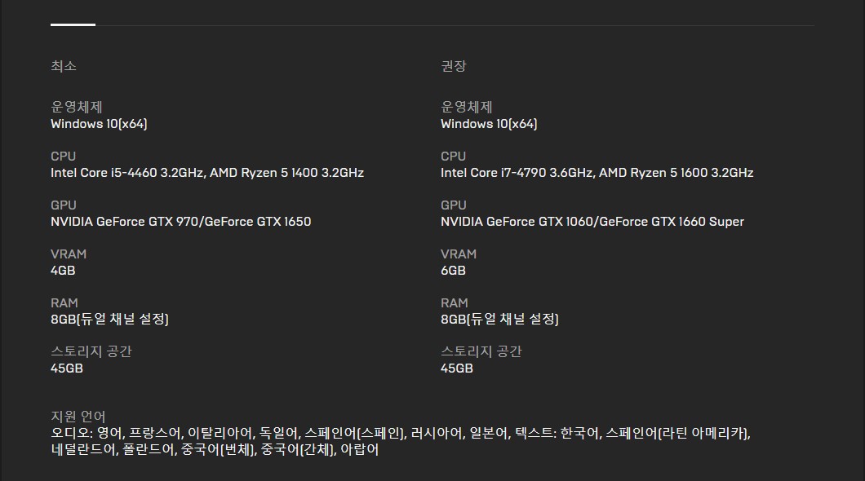
Task: Select CPU label in minimum column
Action: point(64,157)
